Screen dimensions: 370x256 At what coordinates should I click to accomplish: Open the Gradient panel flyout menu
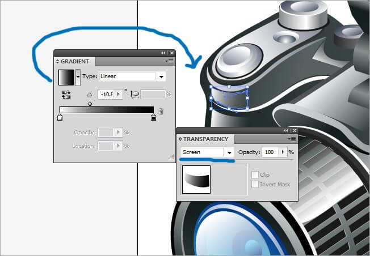169,62
